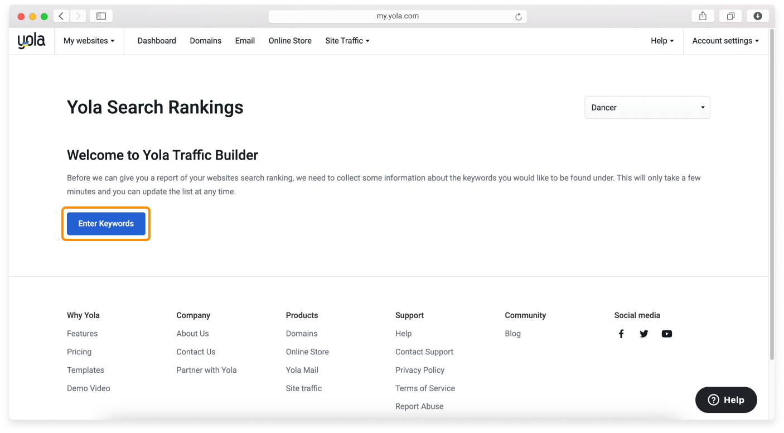The width and height of the screenshot is (784, 433).
Task: Reload the page in the address bar
Action: tap(520, 16)
